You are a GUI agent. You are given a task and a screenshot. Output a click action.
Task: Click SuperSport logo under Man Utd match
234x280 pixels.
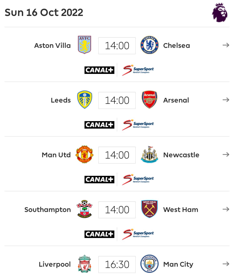click(138, 179)
